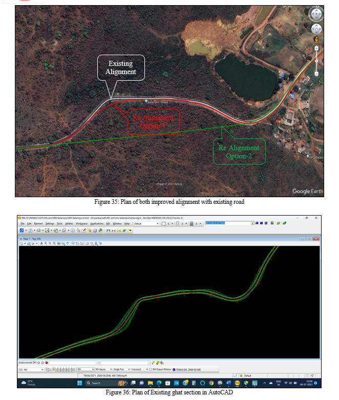This screenshot has height=400, width=339.
Task: Open Microsoft Edge from taskbar
Action: [159, 383]
